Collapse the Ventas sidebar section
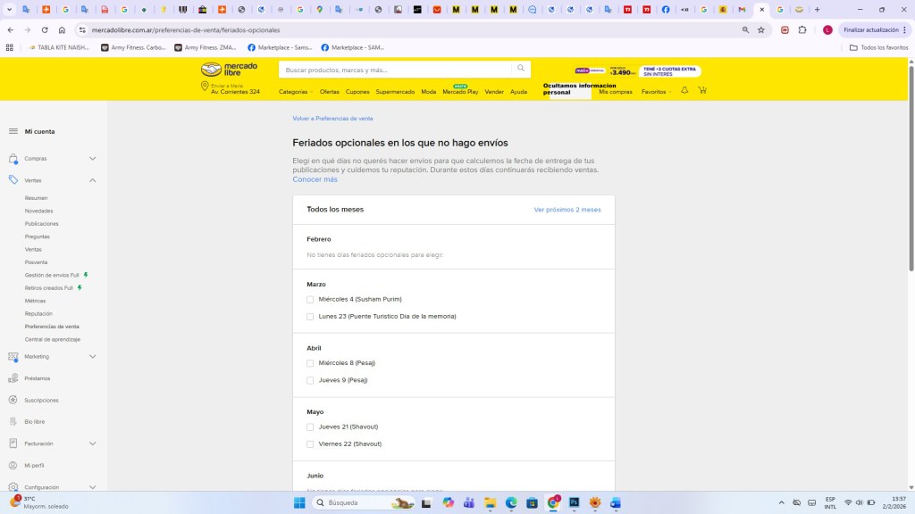The width and height of the screenshot is (915, 514). click(x=93, y=180)
